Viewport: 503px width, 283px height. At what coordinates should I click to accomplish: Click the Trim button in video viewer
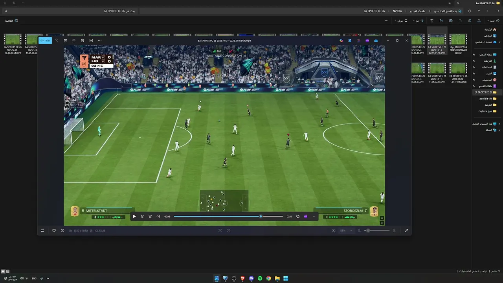click(45, 40)
